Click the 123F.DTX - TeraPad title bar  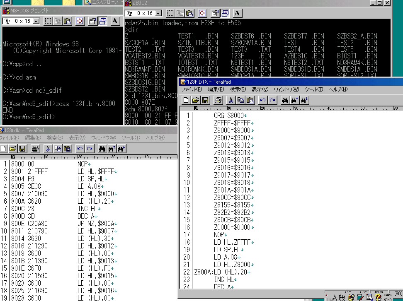(x=291, y=82)
